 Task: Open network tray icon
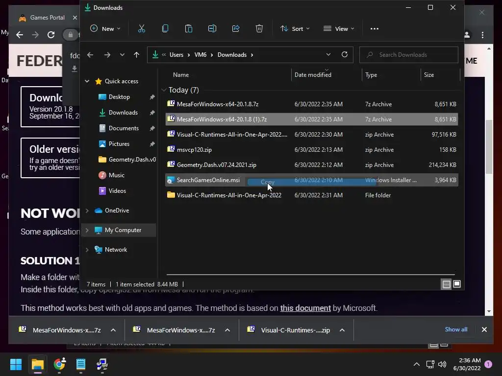tap(430, 364)
